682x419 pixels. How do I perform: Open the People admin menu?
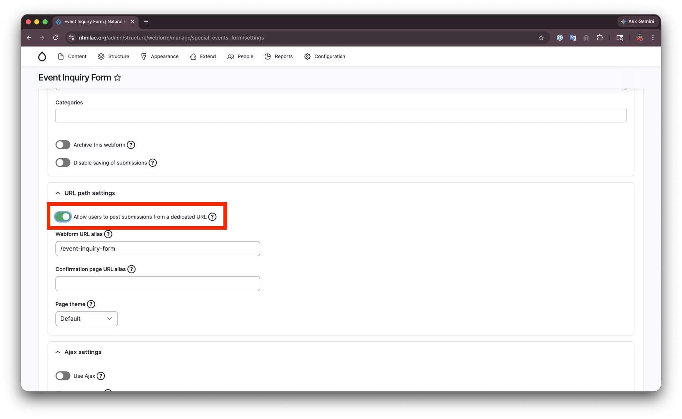click(x=240, y=56)
